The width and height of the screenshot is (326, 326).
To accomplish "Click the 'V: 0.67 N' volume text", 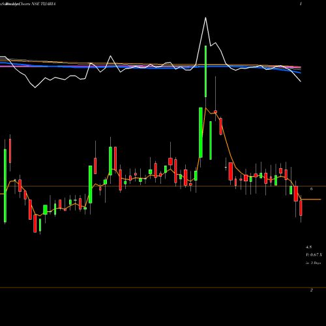I will [x=314, y=255].
